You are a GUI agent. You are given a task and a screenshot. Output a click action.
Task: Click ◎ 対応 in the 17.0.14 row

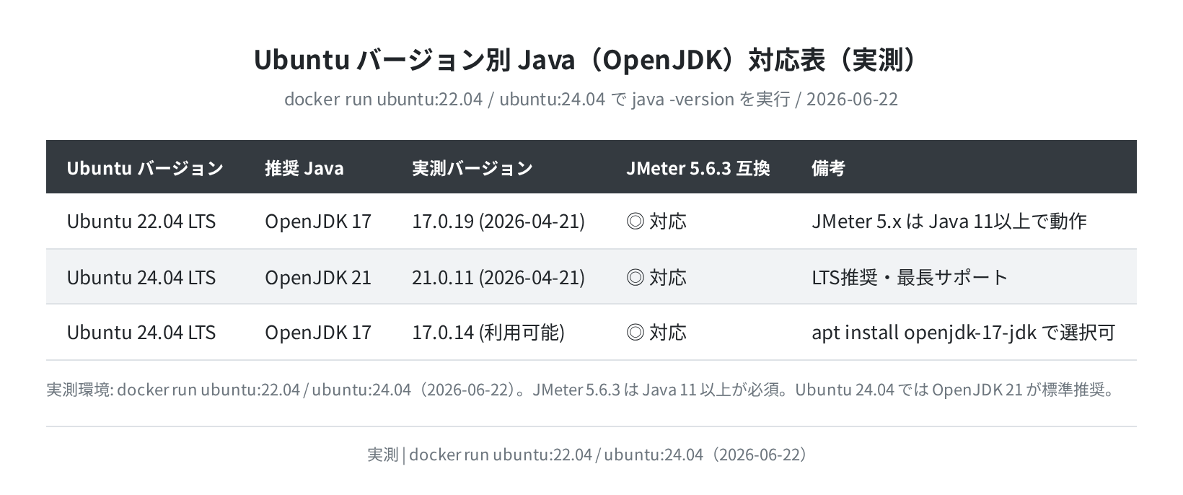656,332
